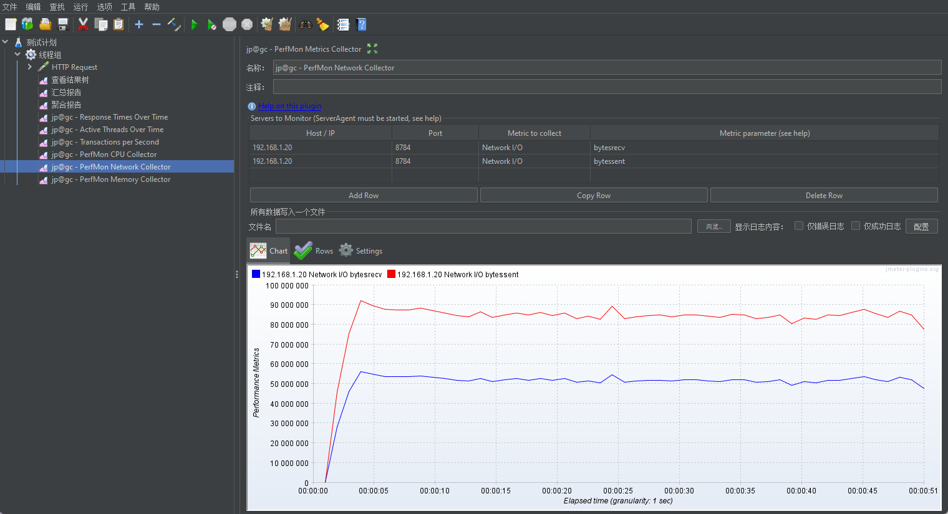Create a new test plan with New icon

11,24
